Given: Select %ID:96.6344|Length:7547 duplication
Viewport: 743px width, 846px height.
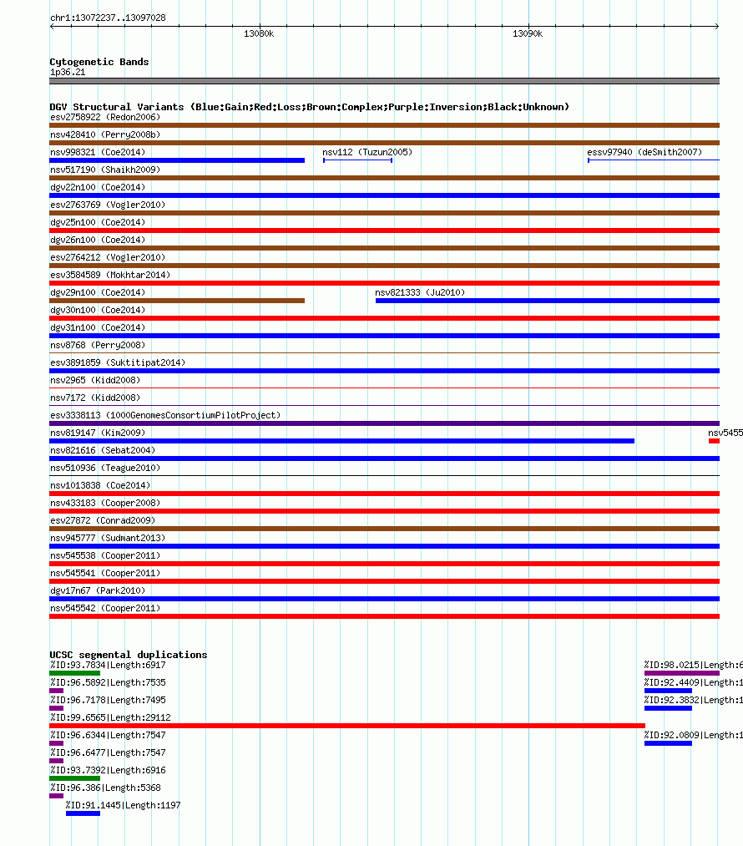Looking at the screenshot, I should pos(108,736).
